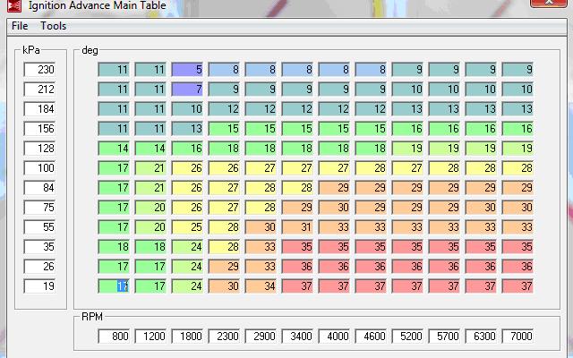The height and width of the screenshot is (358, 573).
Task: Select the 184 kPa axis field
Action: (x=39, y=109)
